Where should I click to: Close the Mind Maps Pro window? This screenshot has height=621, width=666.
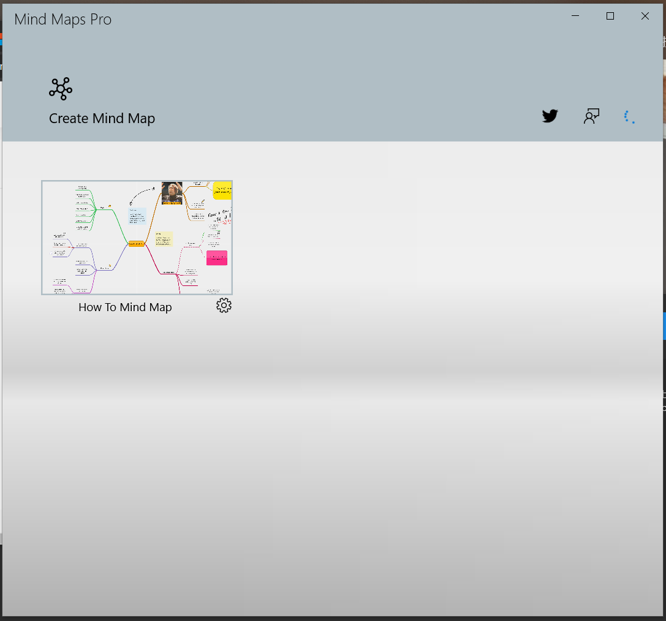645,16
